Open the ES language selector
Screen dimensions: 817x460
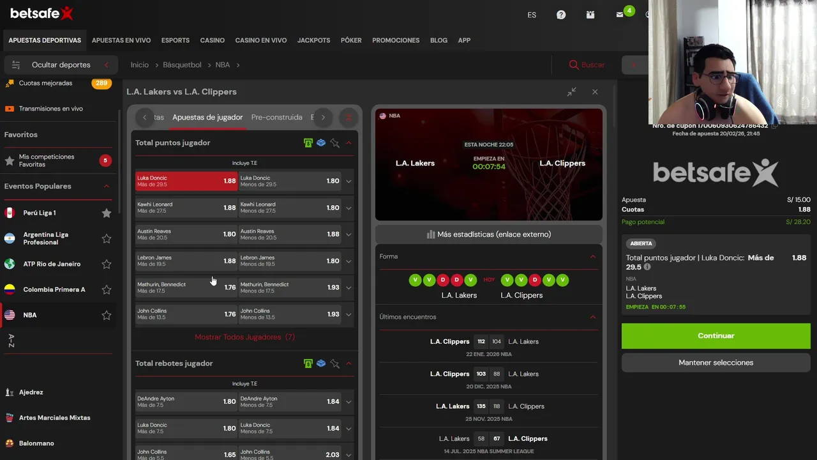(532, 15)
